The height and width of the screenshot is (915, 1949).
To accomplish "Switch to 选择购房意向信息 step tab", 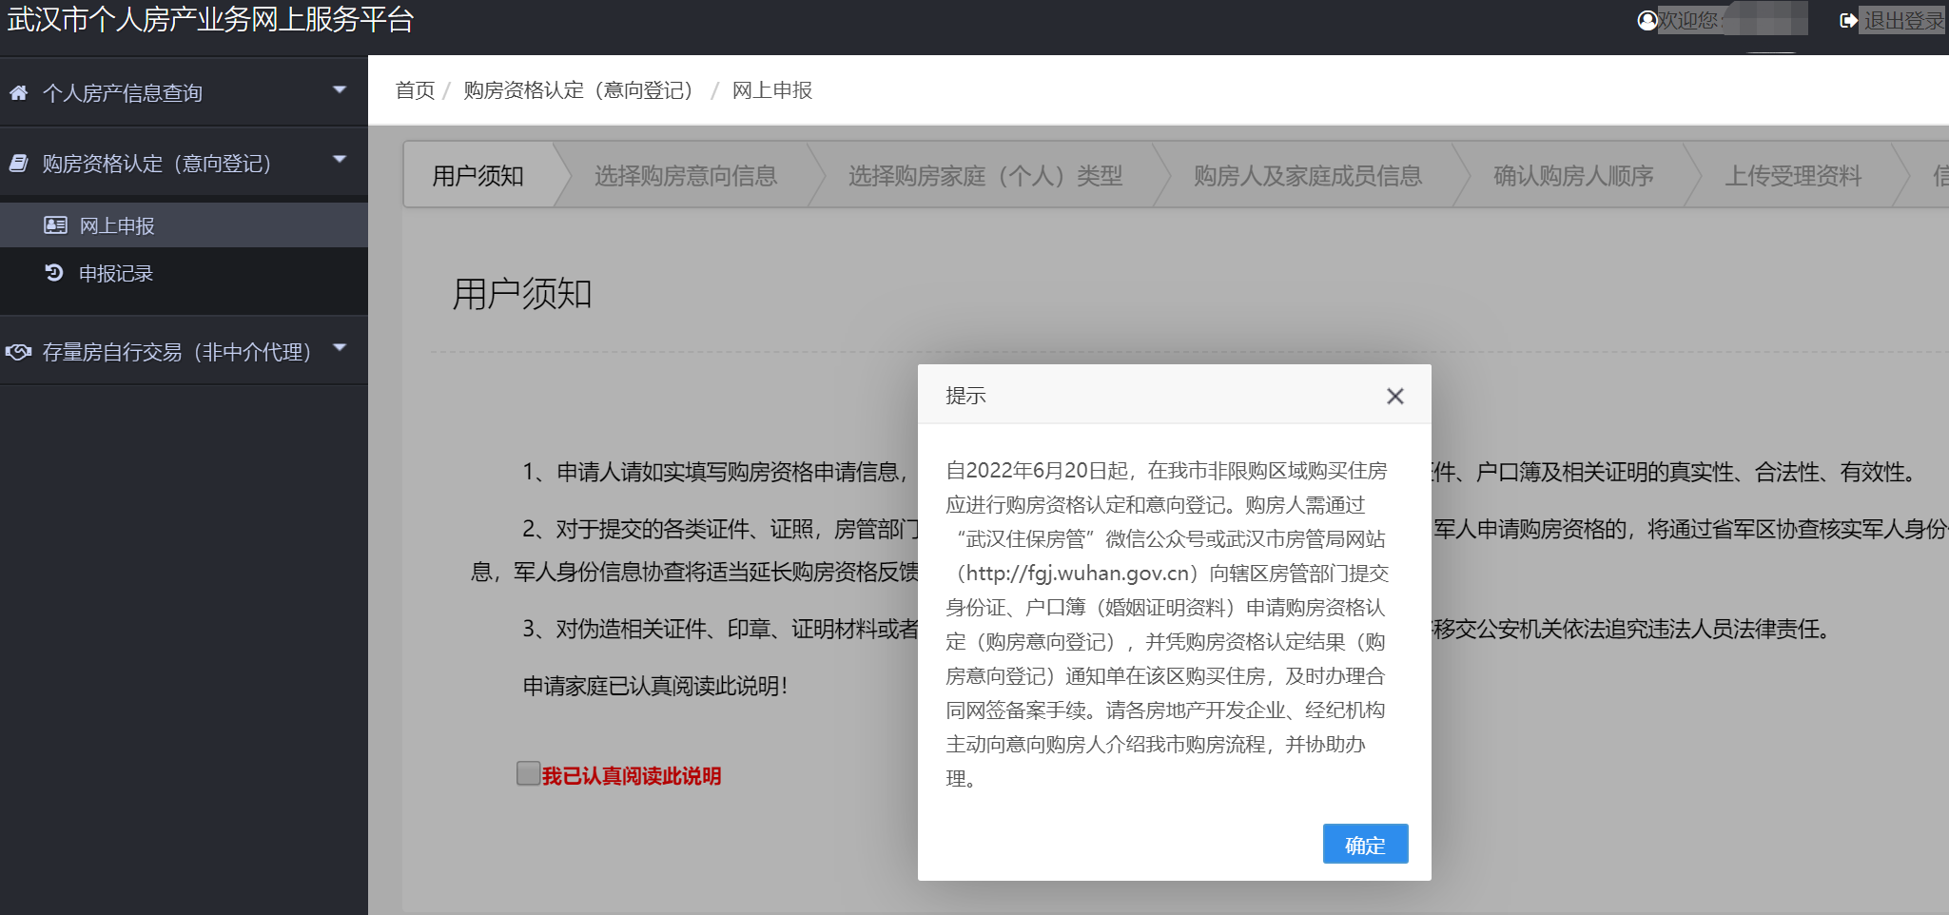I will point(685,176).
